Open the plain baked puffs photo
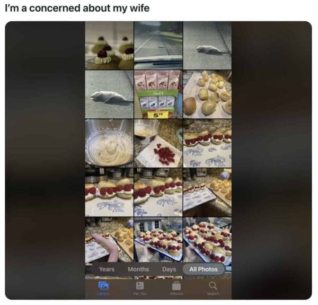 click(207, 94)
